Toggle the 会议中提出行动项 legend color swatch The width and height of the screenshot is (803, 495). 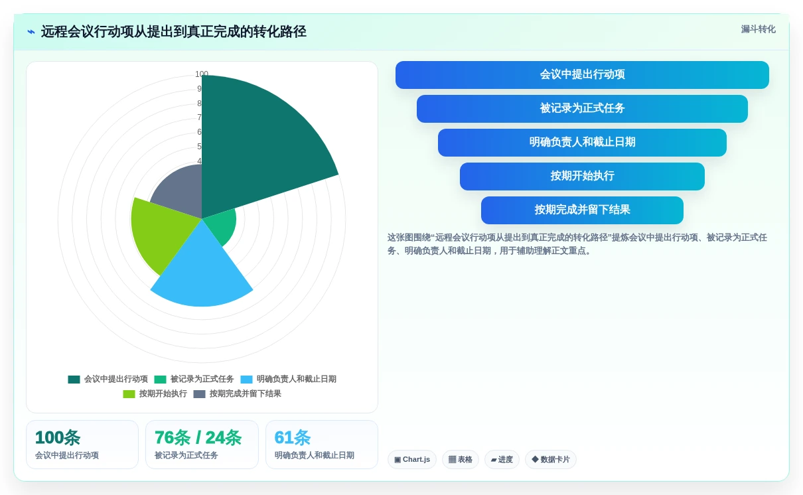(74, 380)
